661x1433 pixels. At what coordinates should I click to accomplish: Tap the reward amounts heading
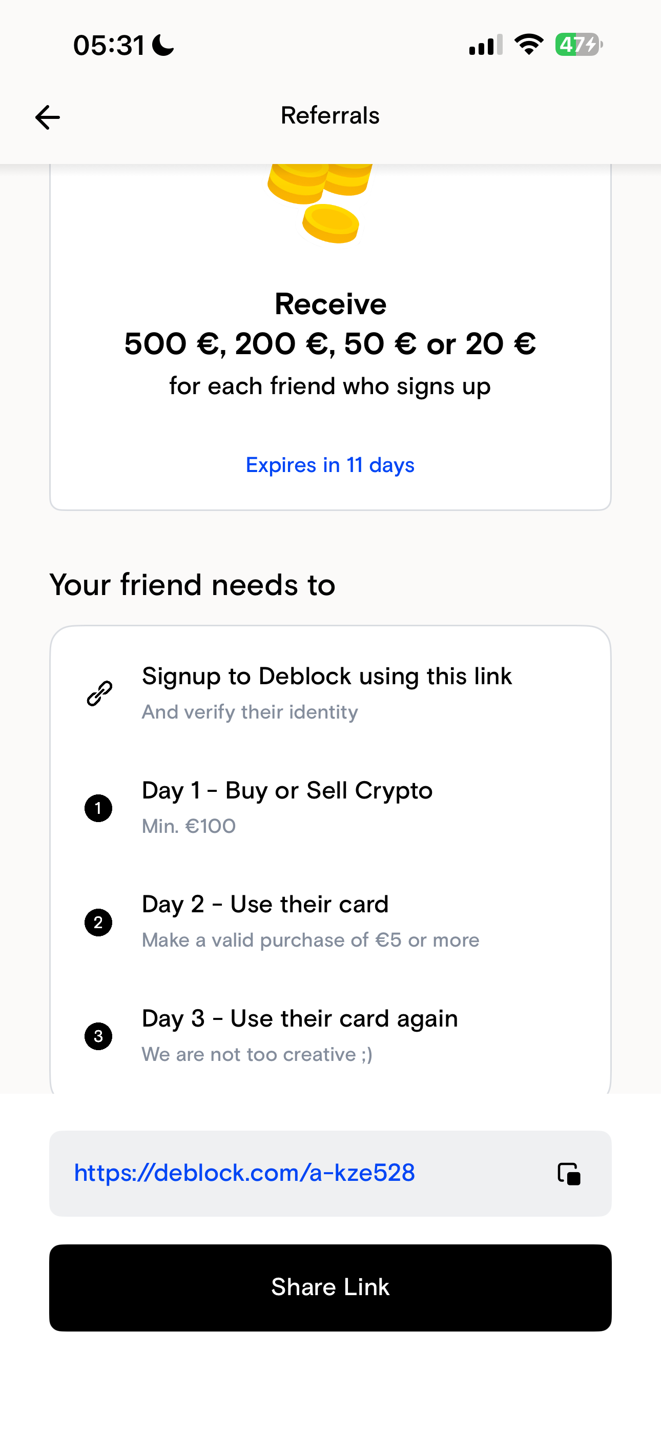330,343
